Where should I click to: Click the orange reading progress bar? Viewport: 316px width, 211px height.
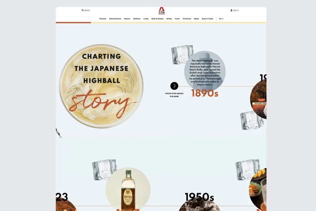pos(73,23)
